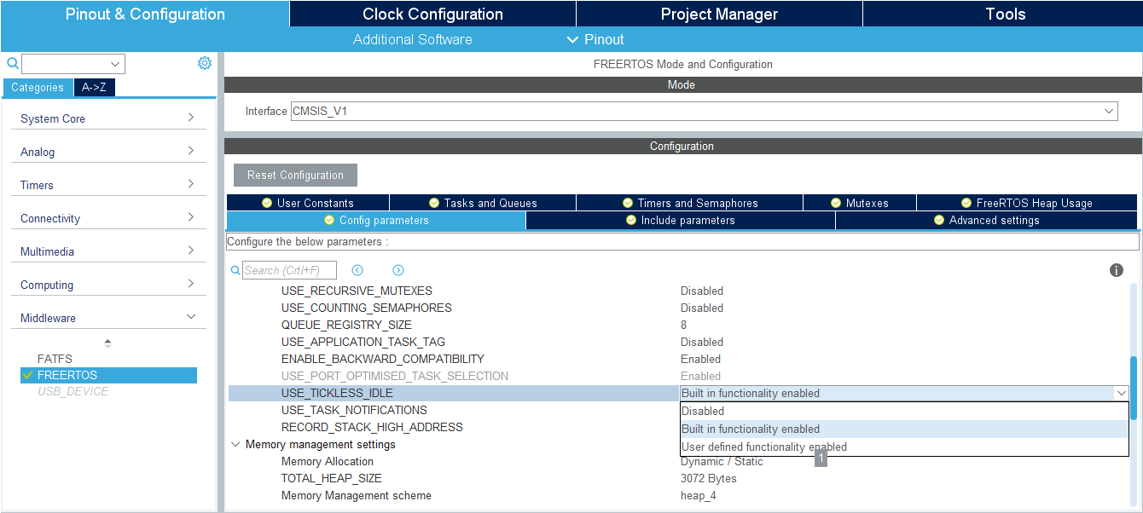This screenshot has height=513, width=1143.
Task: Switch sidebar to Categories view
Action: (x=38, y=87)
